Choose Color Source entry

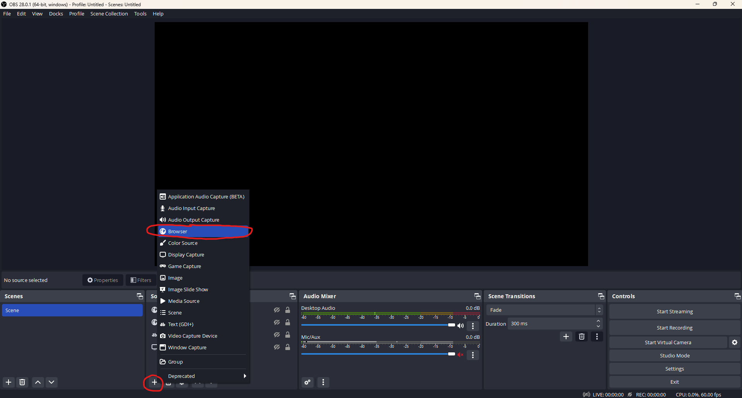tap(203, 243)
